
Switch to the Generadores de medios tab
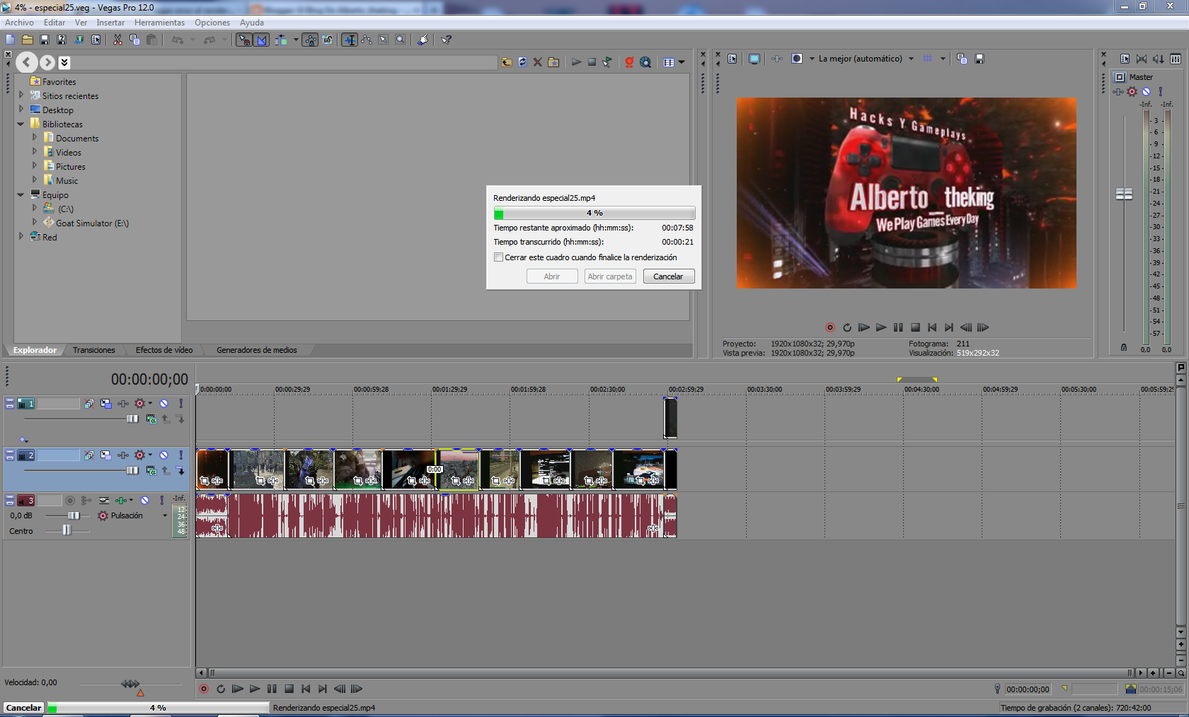coord(256,350)
